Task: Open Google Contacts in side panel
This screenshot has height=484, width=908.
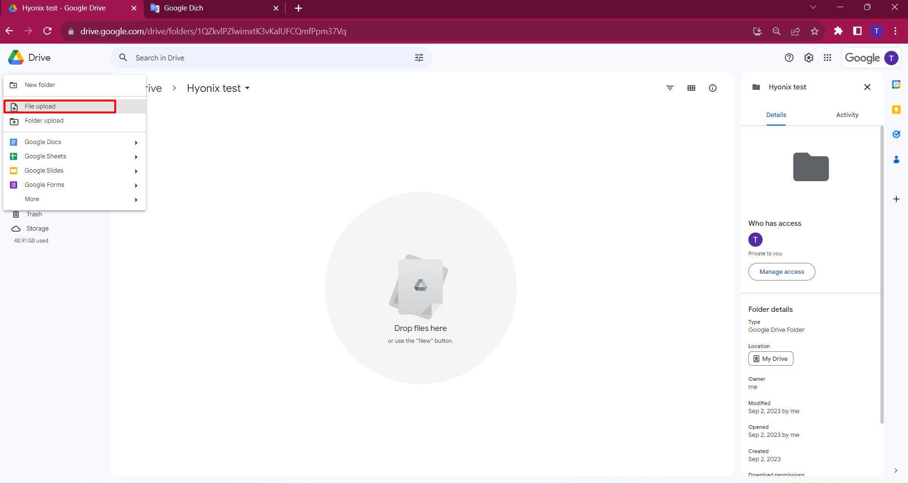Action: (x=896, y=160)
